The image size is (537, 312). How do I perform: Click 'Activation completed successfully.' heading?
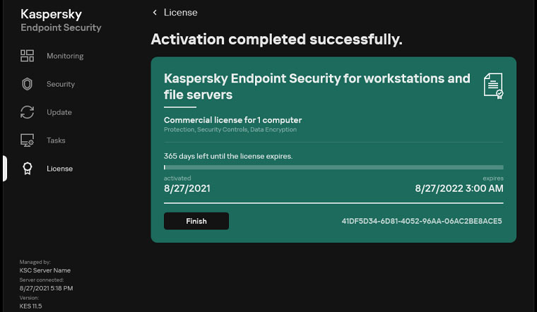pos(276,39)
